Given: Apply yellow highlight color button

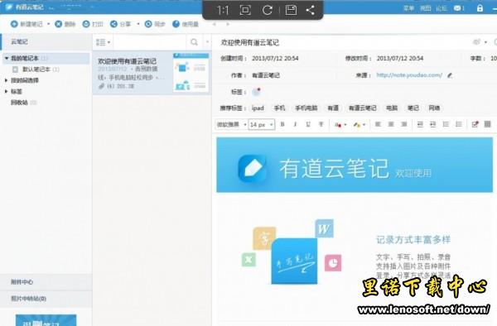Looking at the screenshot, I should coord(357,125).
